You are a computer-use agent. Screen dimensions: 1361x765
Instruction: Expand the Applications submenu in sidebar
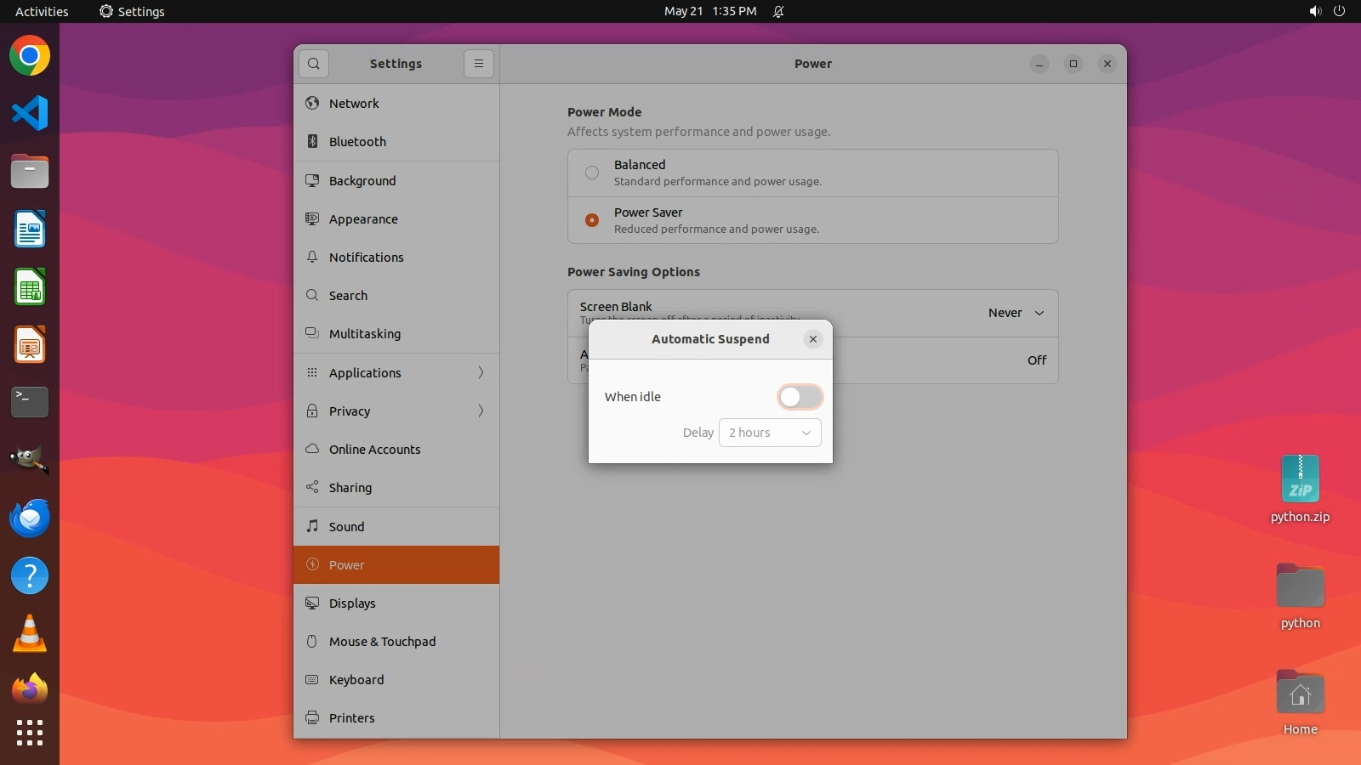click(396, 373)
